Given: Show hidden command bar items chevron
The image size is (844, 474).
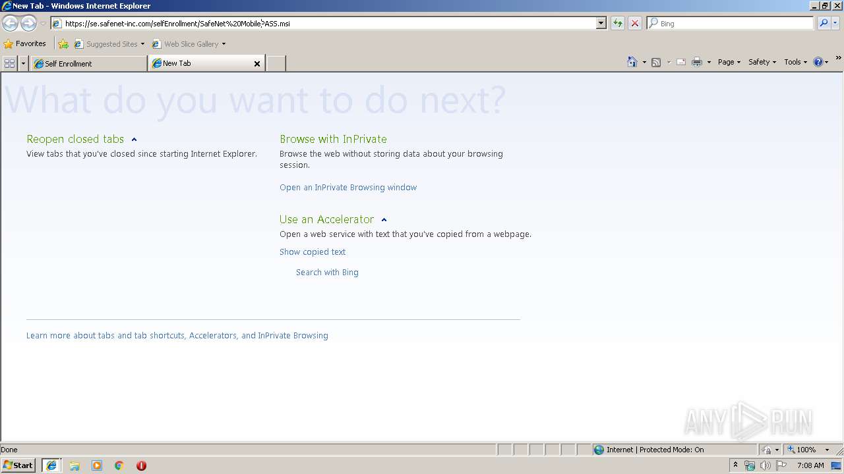Looking at the screenshot, I should [839, 58].
